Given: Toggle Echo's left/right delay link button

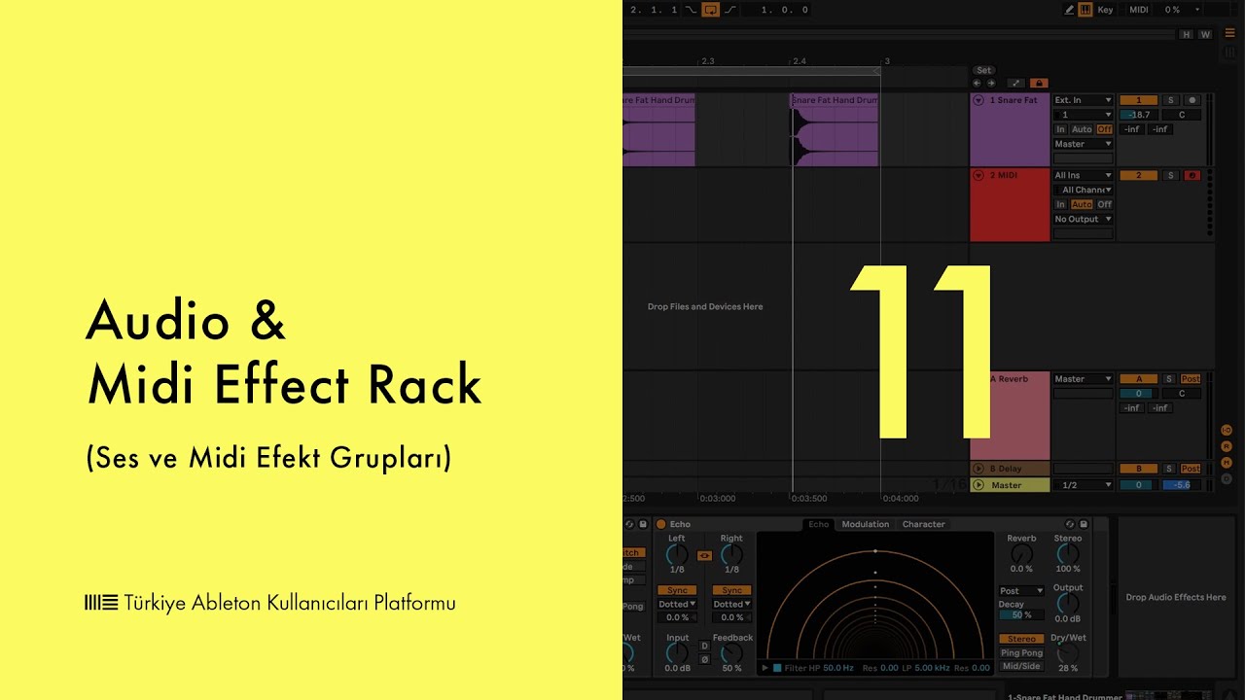Looking at the screenshot, I should [x=704, y=556].
